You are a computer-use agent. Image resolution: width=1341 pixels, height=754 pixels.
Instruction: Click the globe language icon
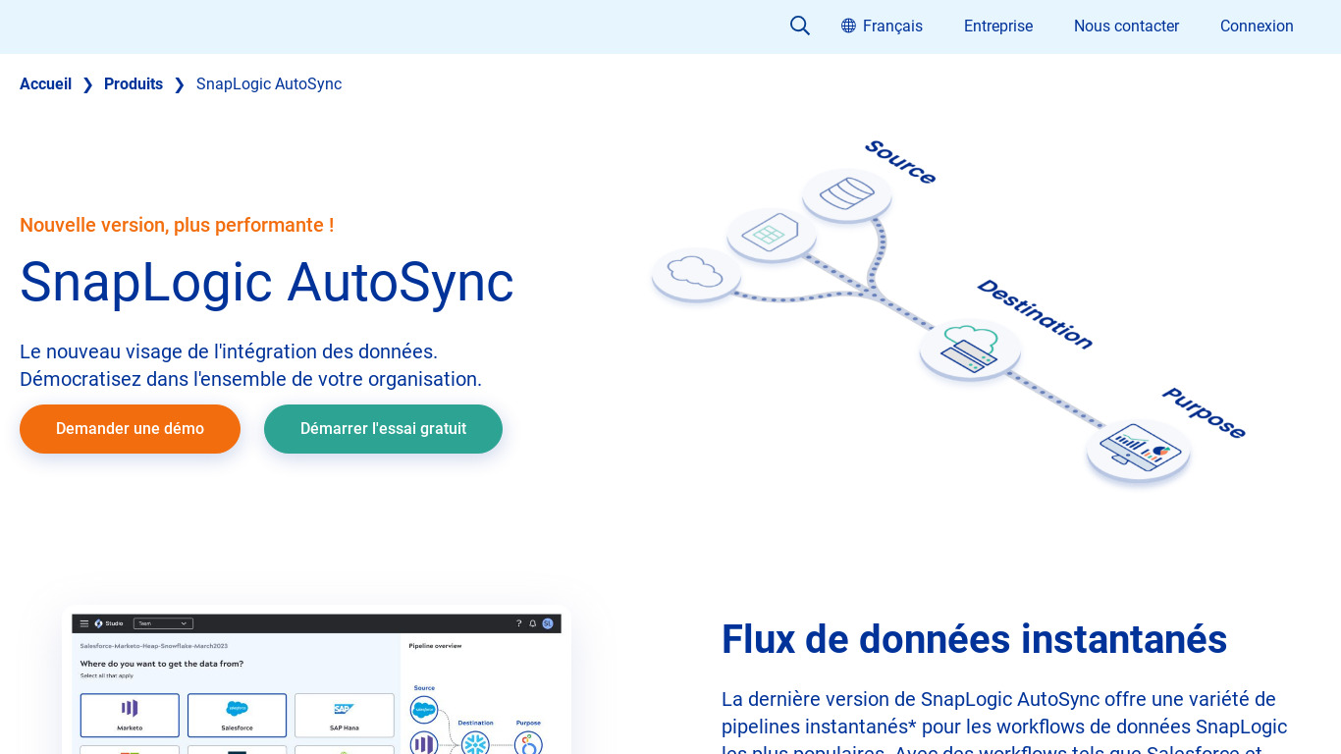pyautogui.click(x=848, y=27)
